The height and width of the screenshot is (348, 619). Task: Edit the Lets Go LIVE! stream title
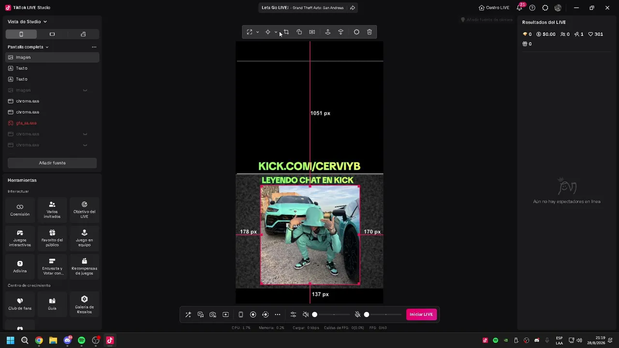[275, 8]
